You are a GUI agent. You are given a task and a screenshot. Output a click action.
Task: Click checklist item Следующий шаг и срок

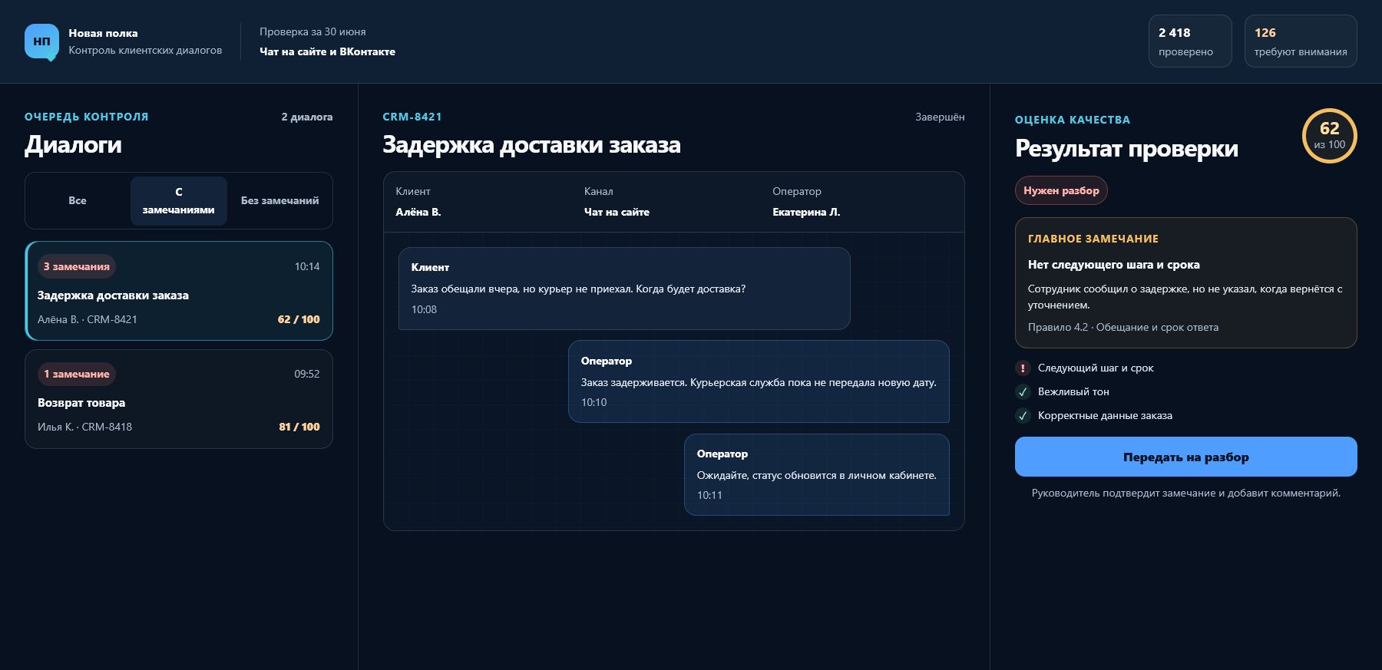[x=1096, y=368]
